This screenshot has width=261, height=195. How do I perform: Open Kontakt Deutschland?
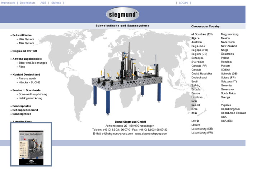click(26, 75)
